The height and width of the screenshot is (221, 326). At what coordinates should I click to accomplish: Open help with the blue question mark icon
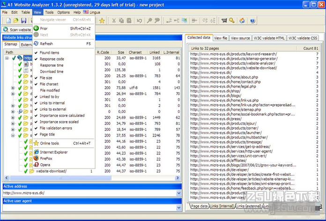coord(252,21)
